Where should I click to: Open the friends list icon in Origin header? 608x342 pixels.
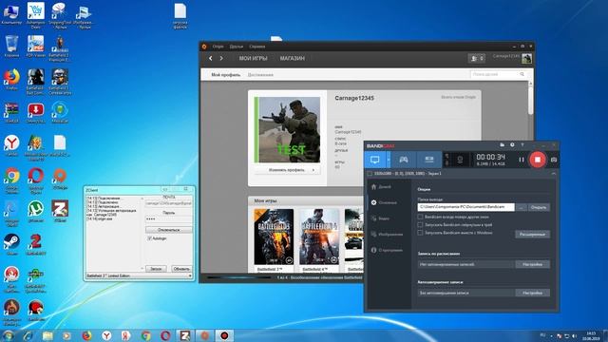[x=477, y=59]
